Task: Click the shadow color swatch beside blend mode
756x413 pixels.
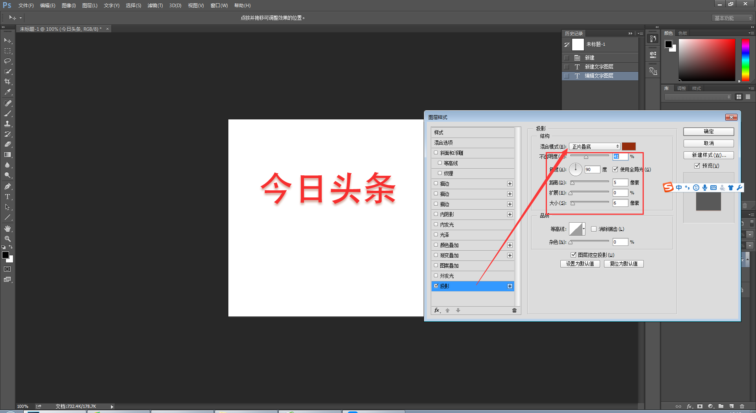Action: pos(629,147)
